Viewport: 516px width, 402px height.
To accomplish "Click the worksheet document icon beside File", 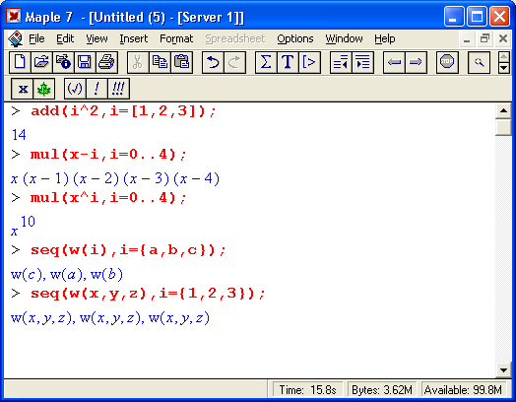I will [15, 38].
